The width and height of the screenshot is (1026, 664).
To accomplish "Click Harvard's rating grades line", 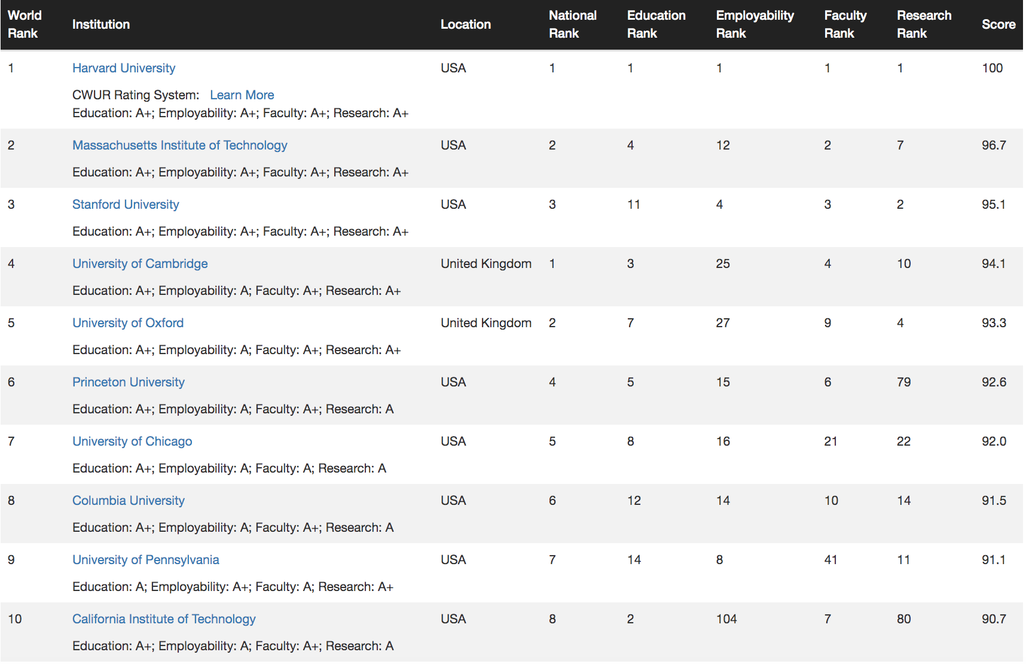I will 240,113.
